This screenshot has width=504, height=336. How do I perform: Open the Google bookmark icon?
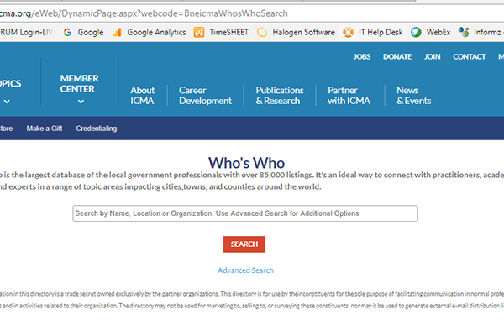coord(67,32)
